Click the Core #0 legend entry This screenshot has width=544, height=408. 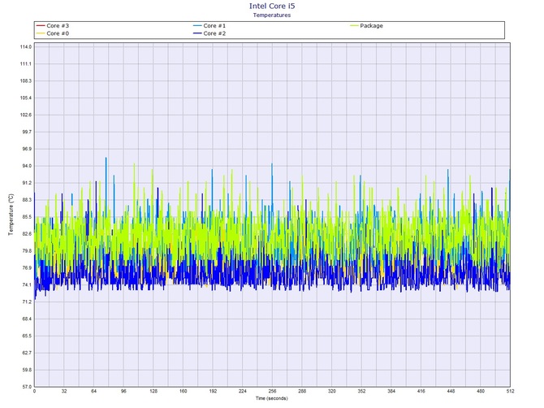[x=53, y=33]
